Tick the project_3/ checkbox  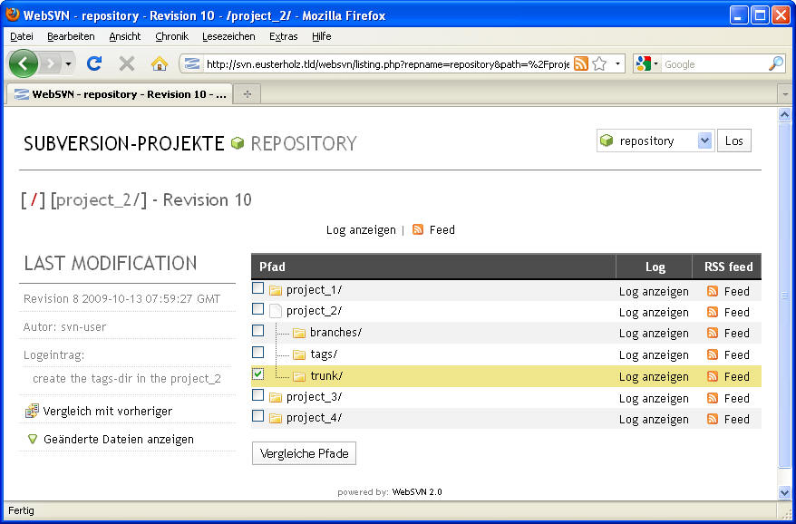coord(258,395)
